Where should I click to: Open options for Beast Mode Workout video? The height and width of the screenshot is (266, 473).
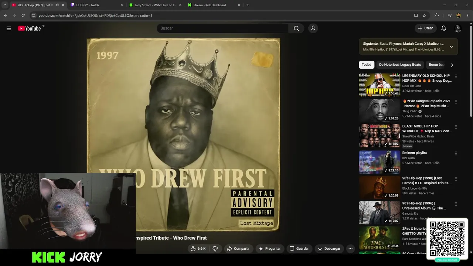click(456, 127)
